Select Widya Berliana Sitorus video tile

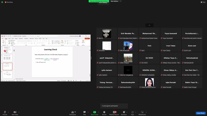click(x=149, y=82)
